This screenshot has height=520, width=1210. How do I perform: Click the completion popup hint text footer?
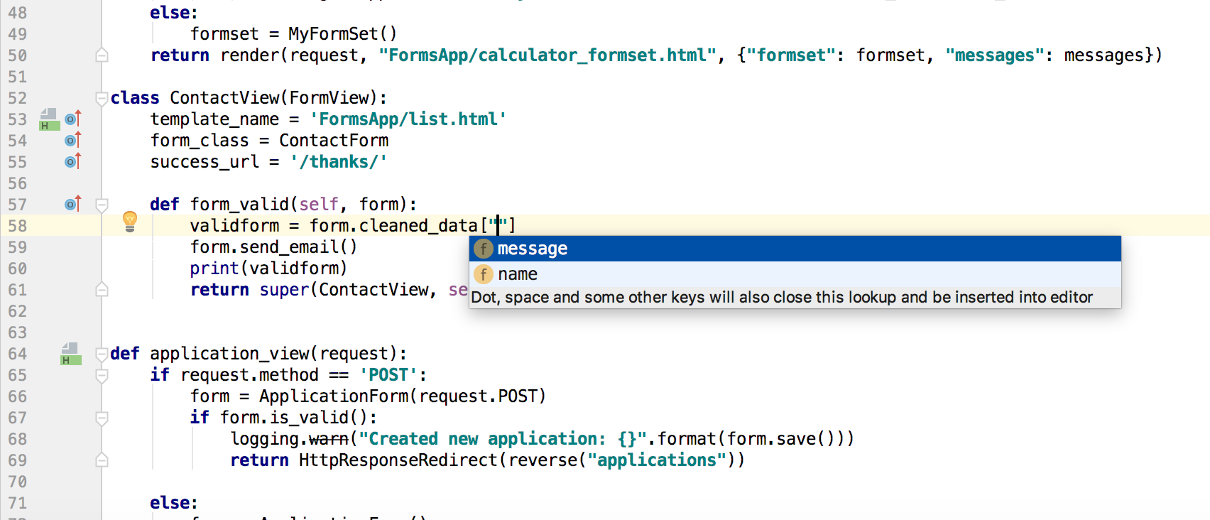(x=781, y=298)
